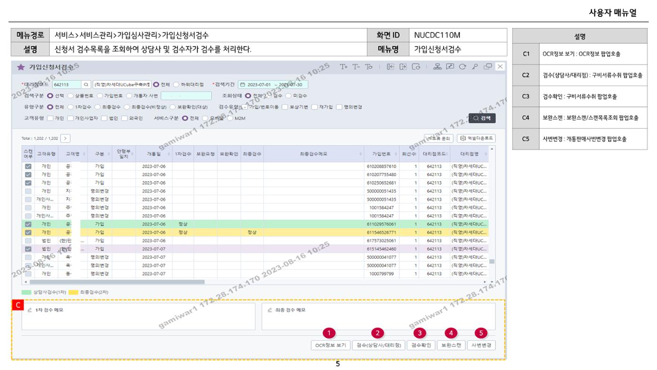
Task: Check the 개인사업자 customer type checkbox
Action: pos(70,118)
